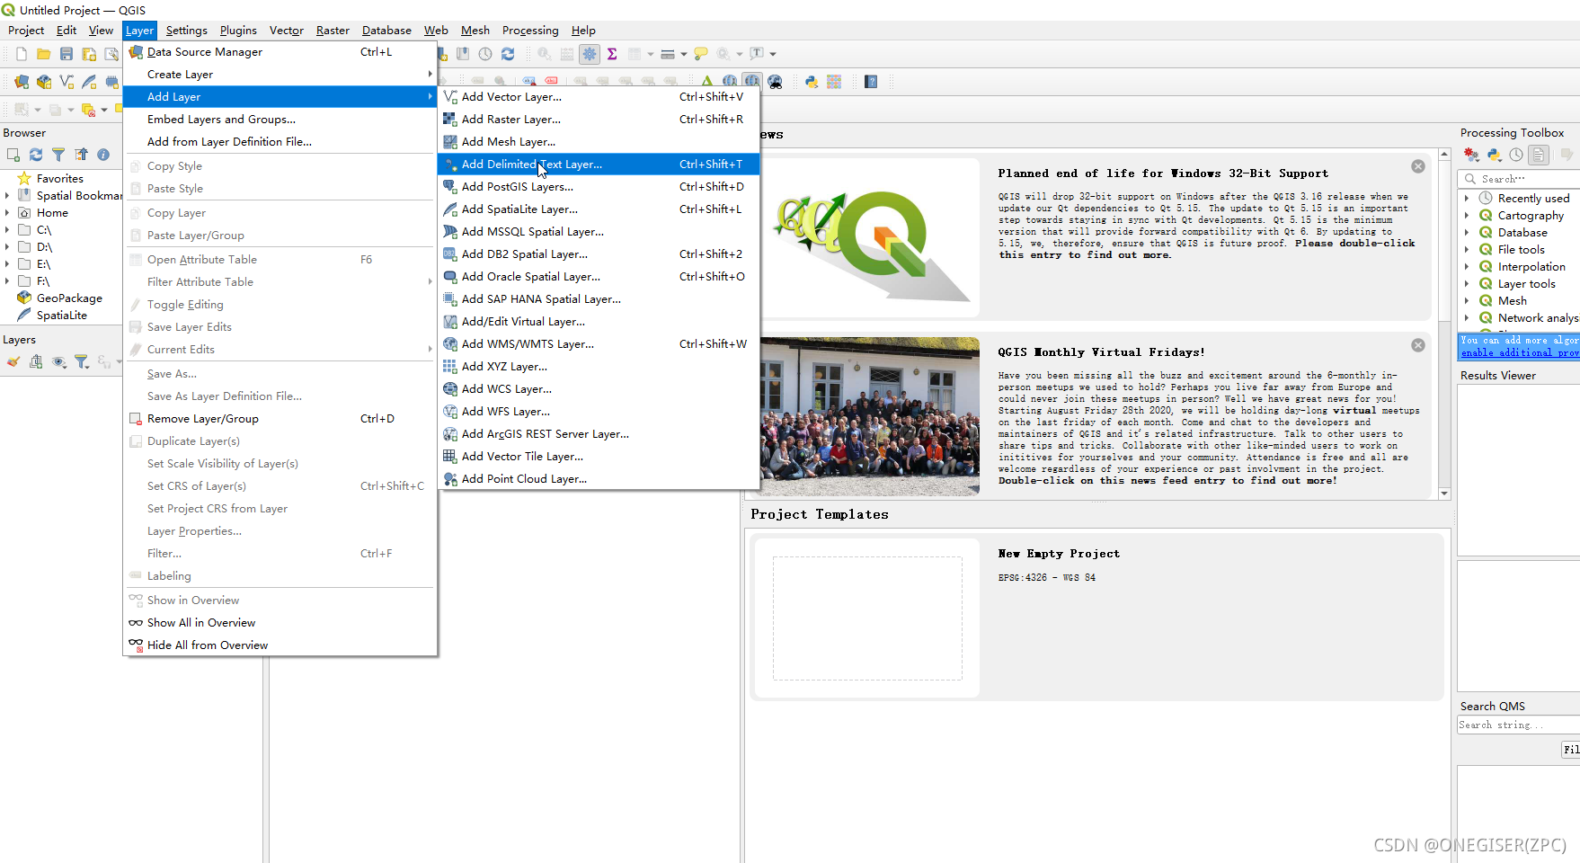Open the Python Console icon

point(812,82)
